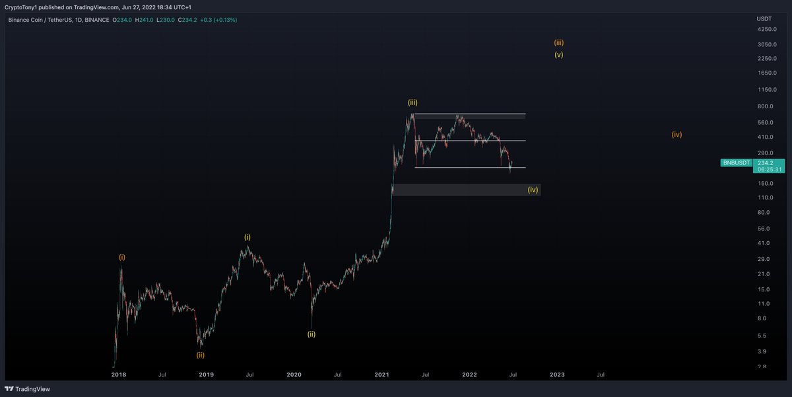Viewport: 792px width, 397px height.
Task: Click the 150.0 price axis label
Action: click(x=766, y=184)
